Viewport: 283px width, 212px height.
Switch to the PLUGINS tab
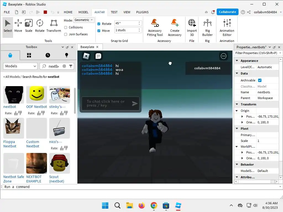tap(142, 12)
